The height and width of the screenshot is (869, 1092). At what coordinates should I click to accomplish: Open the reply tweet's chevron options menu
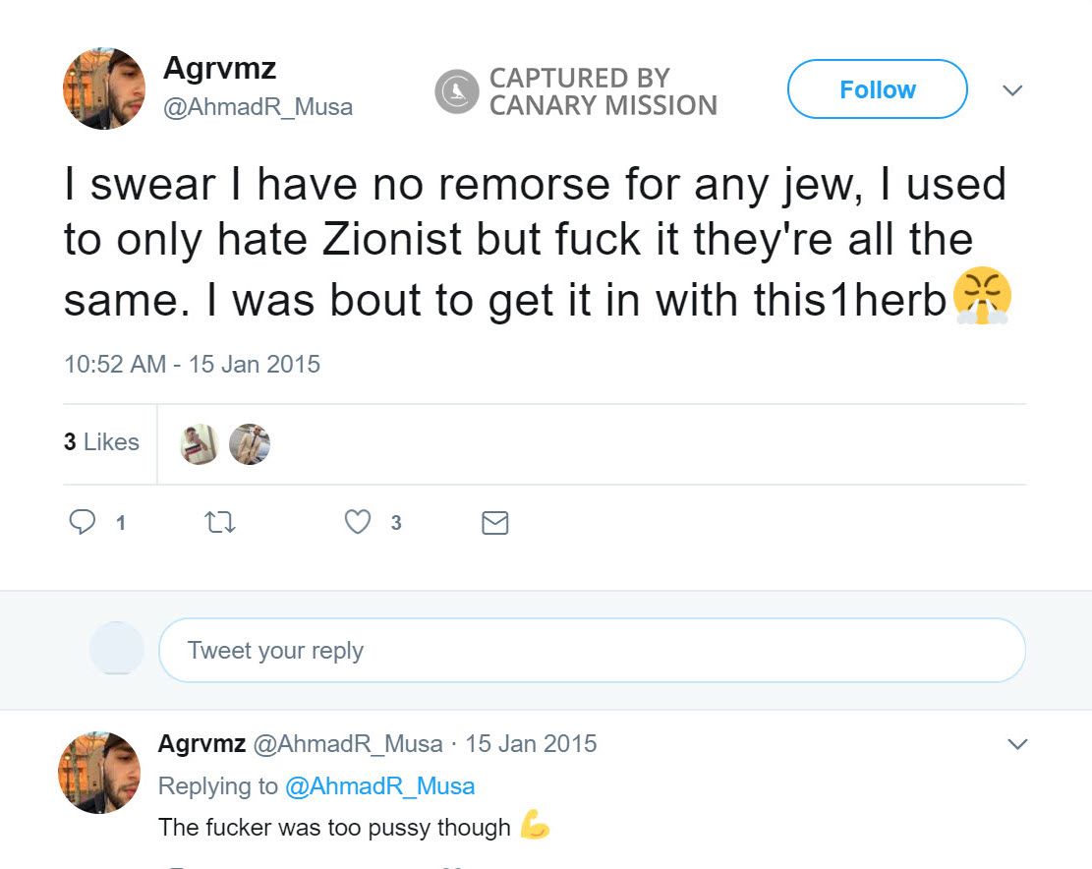pyautogui.click(x=1017, y=744)
